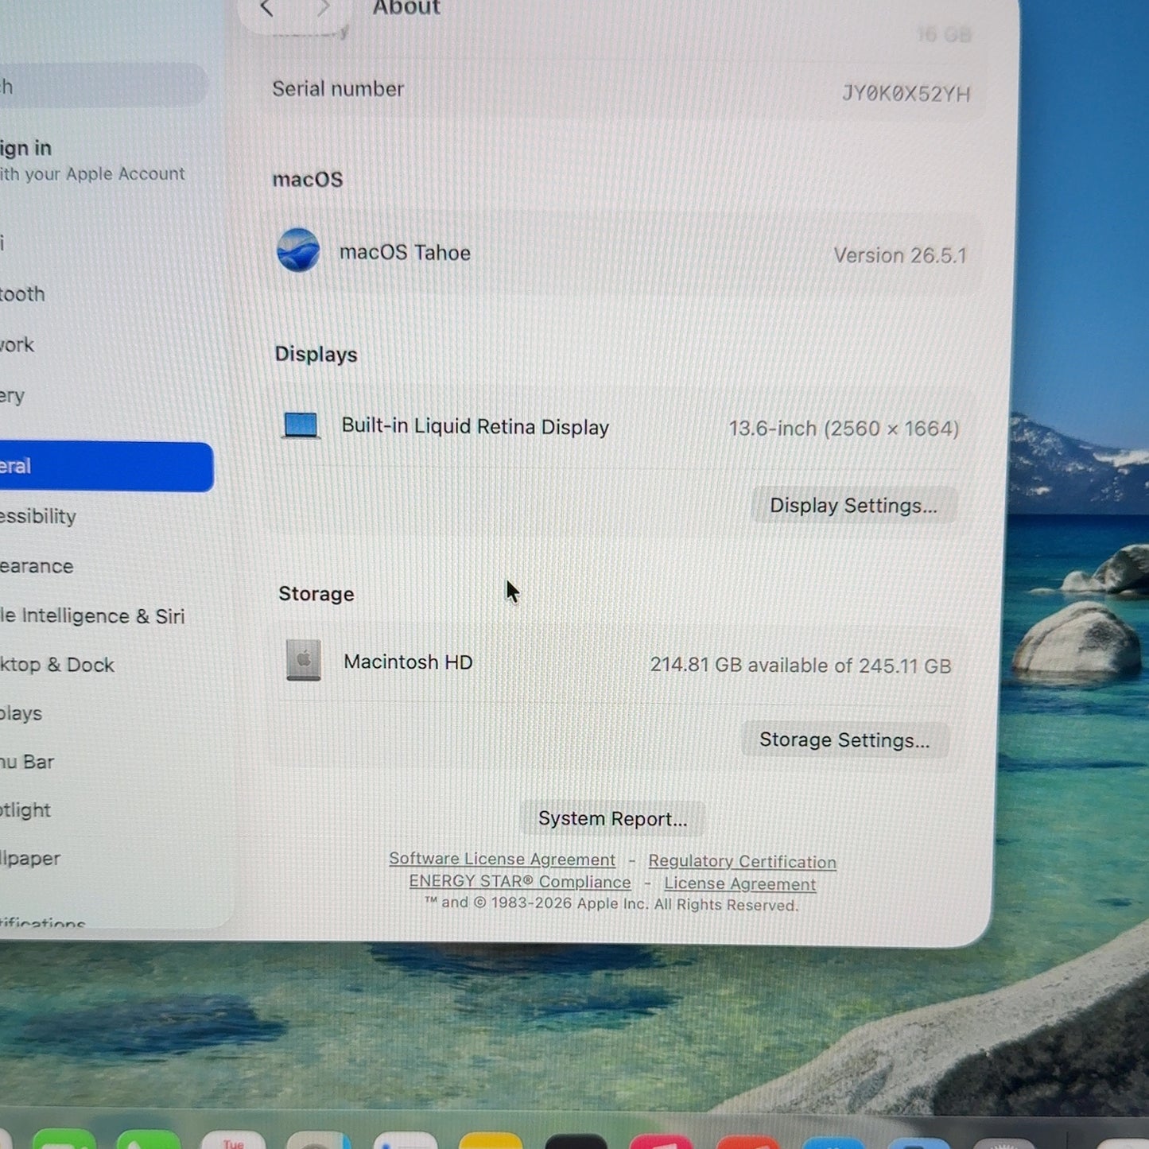Click the macOS Tahoe logo icon

point(298,250)
